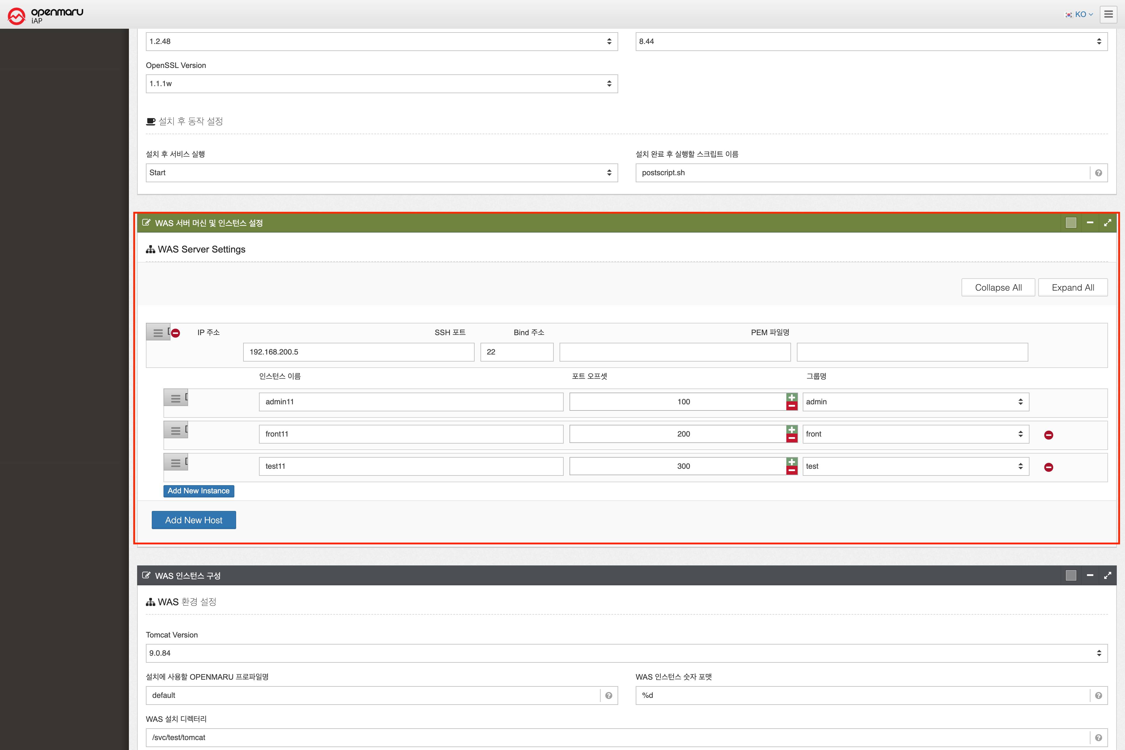
Task: Click the Collapse All button
Action: pyautogui.click(x=998, y=287)
